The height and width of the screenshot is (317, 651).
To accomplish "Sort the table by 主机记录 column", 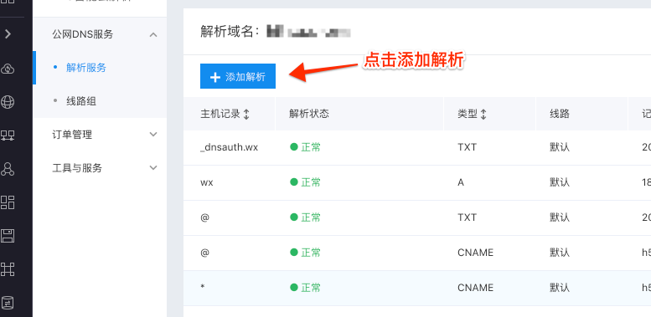I will click(246, 114).
